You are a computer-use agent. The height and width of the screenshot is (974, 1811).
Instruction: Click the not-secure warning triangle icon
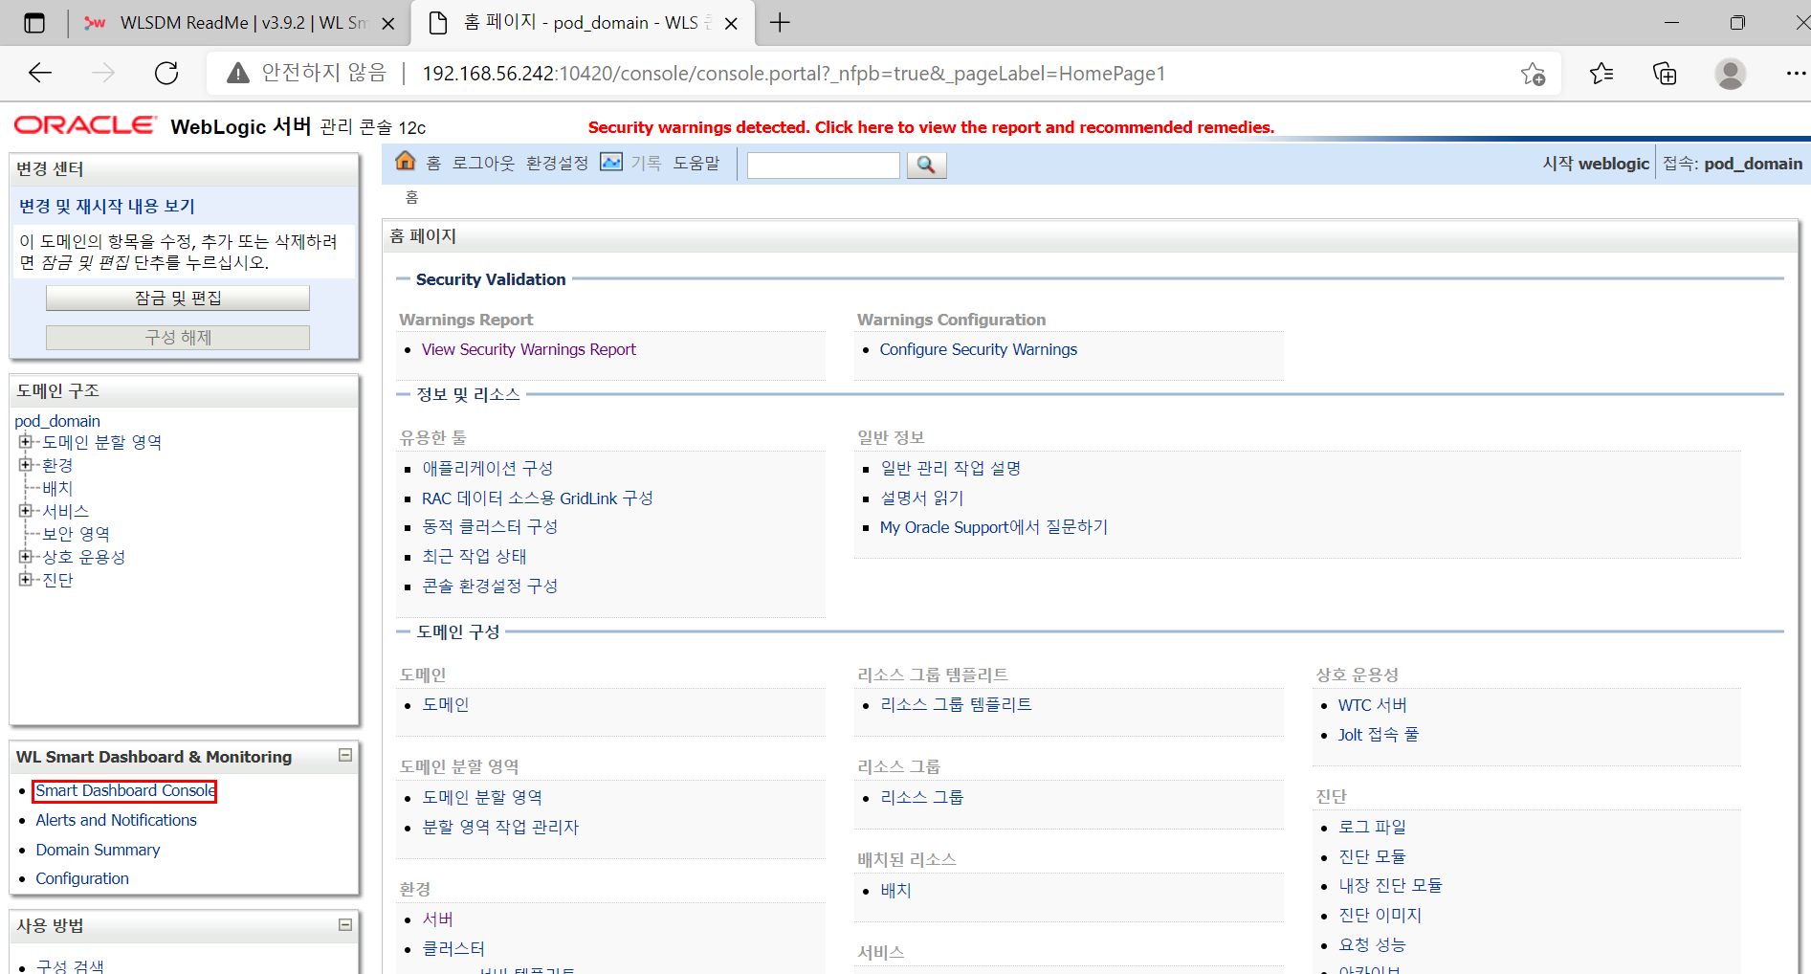(x=238, y=73)
